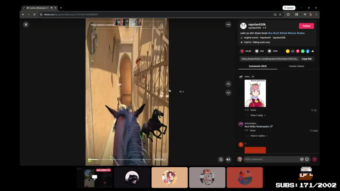Click the Add comment input field

point(271,159)
